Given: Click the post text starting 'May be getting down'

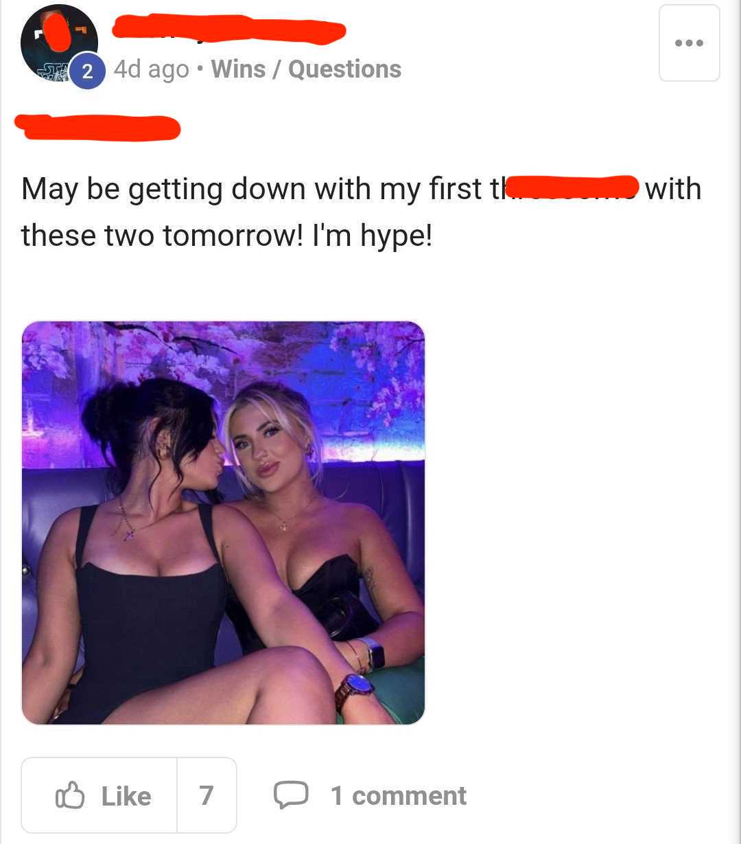Looking at the screenshot, I should [361, 188].
